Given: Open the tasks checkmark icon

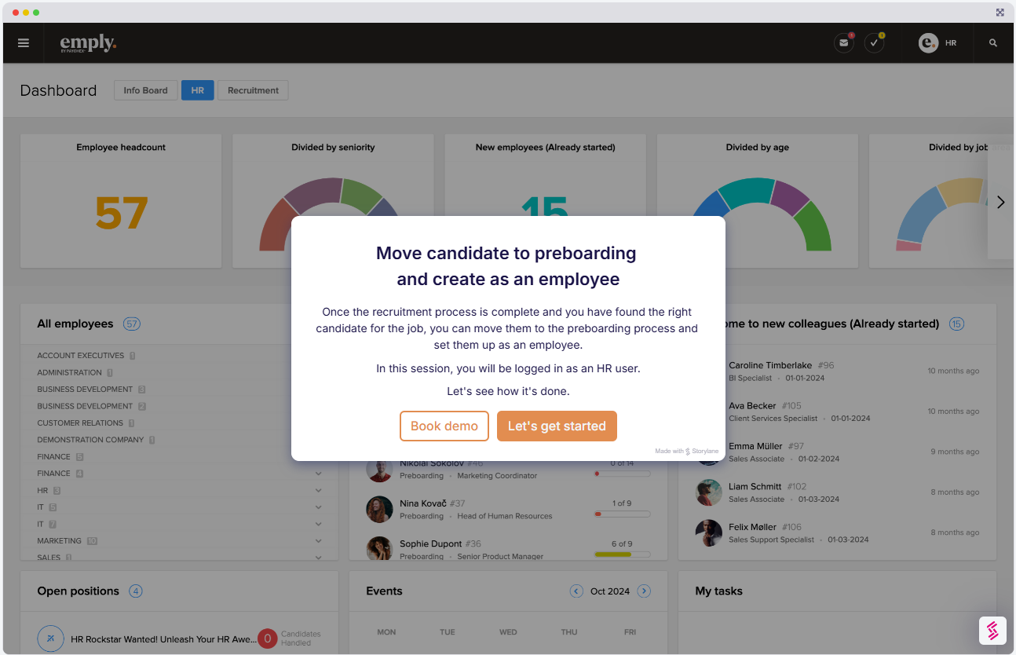Looking at the screenshot, I should coord(874,43).
